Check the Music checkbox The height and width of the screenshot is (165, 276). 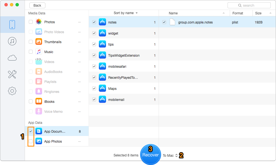point(31,52)
